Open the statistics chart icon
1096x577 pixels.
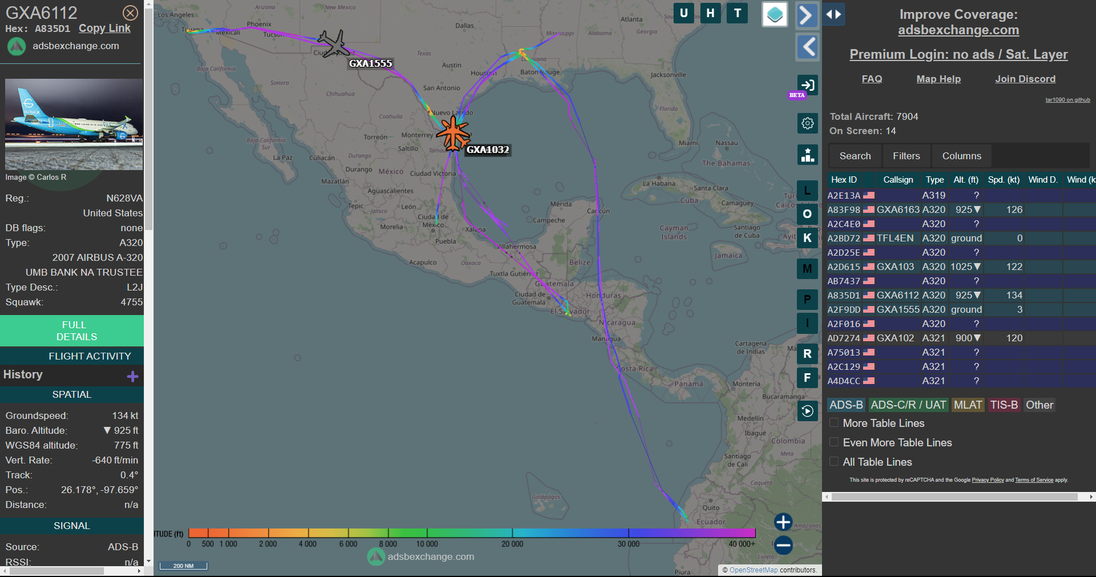(807, 155)
